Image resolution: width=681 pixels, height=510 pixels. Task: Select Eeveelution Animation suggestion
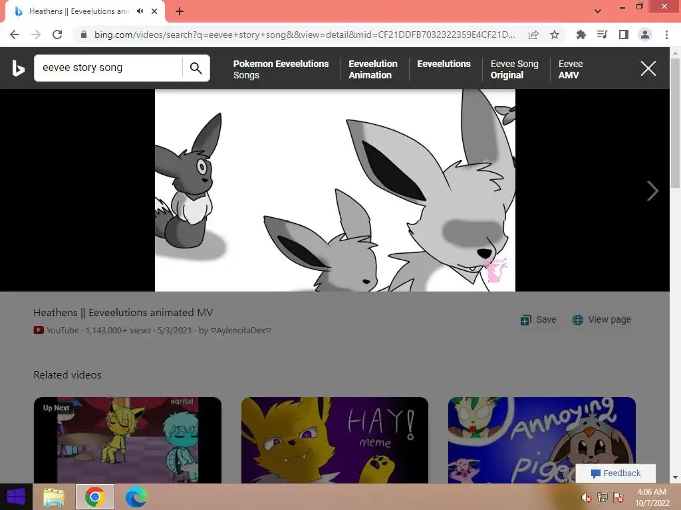coord(373,69)
